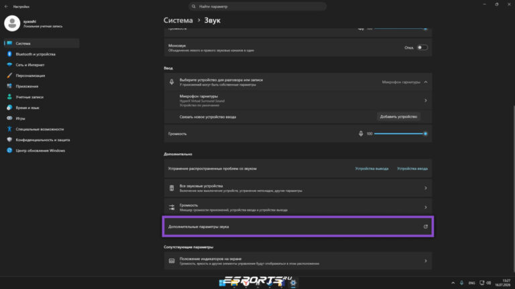Click the back arrow in Settings
The width and height of the screenshot is (515, 289).
tap(6, 7)
